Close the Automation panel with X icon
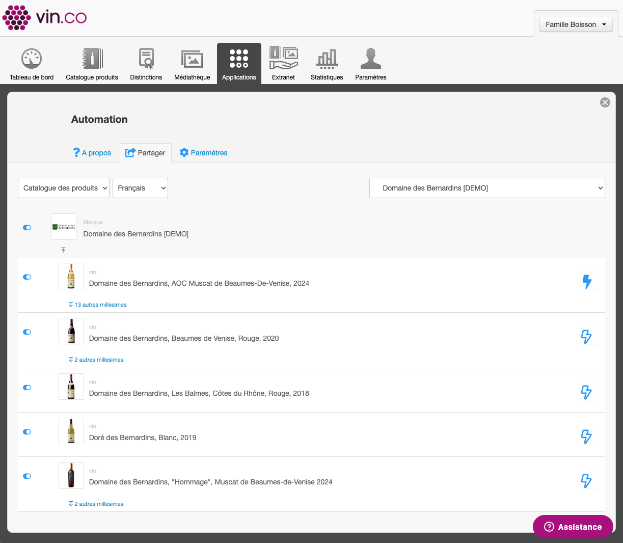623x543 pixels. (605, 102)
